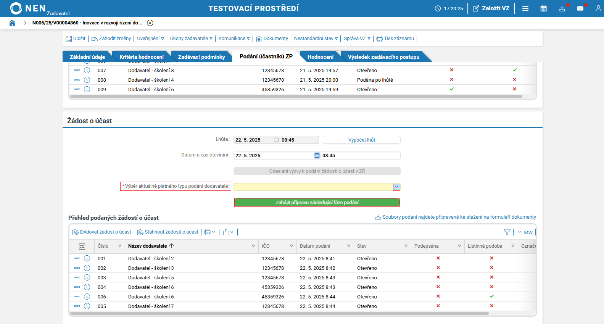Click the info icon for row 003
The height and width of the screenshot is (324, 604).
pyautogui.click(x=87, y=277)
